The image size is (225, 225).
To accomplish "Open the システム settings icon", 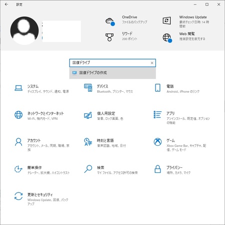I will (18, 88).
